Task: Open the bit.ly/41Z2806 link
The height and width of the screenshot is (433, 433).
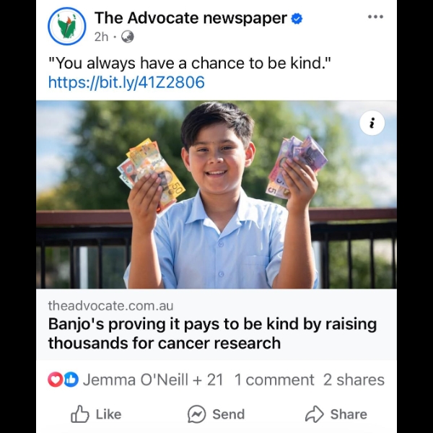Action: click(x=126, y=82)
